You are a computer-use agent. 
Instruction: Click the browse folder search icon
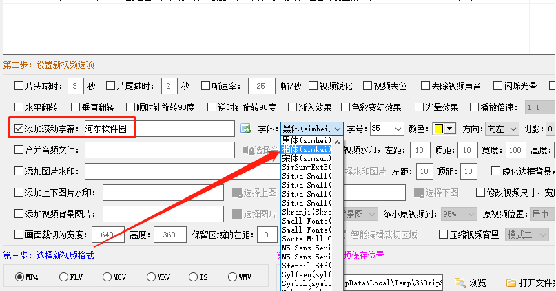(x=460, y=282)
